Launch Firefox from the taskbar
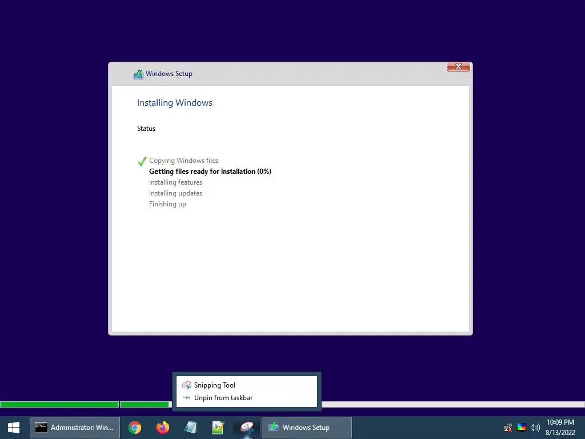Image resolution: width=585 pixels, height=439 pixels. tap(163, 428)
